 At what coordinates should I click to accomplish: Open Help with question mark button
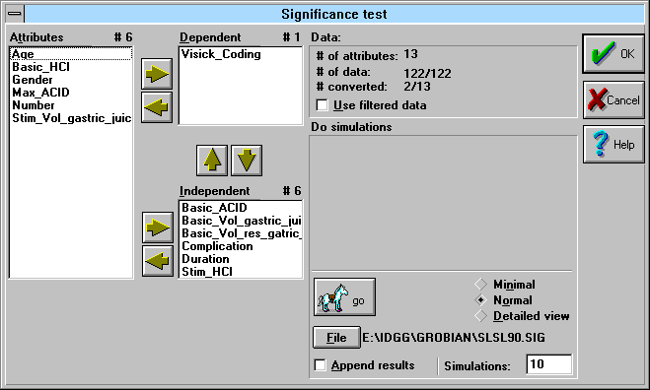(614, 145)
